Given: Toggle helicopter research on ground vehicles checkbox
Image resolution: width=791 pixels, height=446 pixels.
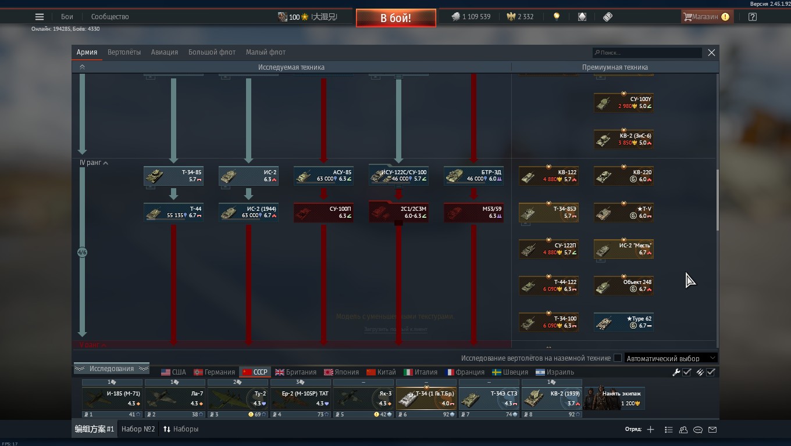Looking at the screenshot, I should tap(618, 358).
